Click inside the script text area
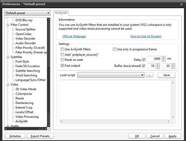Viewport: 186px width, 141px height. click(x=115, y=100)
